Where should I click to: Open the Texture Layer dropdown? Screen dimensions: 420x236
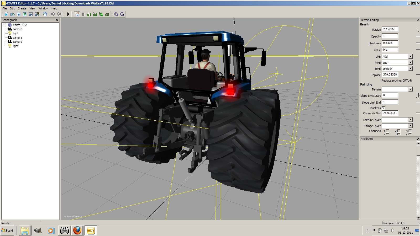coord(397,120)
